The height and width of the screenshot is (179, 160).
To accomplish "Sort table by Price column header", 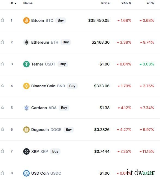I will (x=105, y=3).
